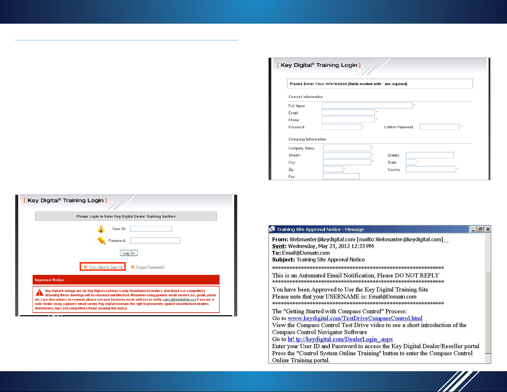Click the orange arrow icon before Sign Up
Viewport: 507px width, 392px height.
coord(85,267)
